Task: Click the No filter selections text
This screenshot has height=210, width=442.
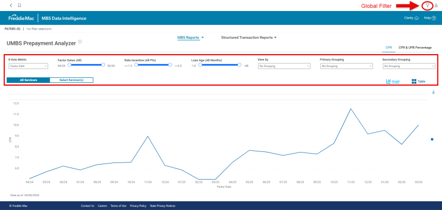Action: [39, 29]
